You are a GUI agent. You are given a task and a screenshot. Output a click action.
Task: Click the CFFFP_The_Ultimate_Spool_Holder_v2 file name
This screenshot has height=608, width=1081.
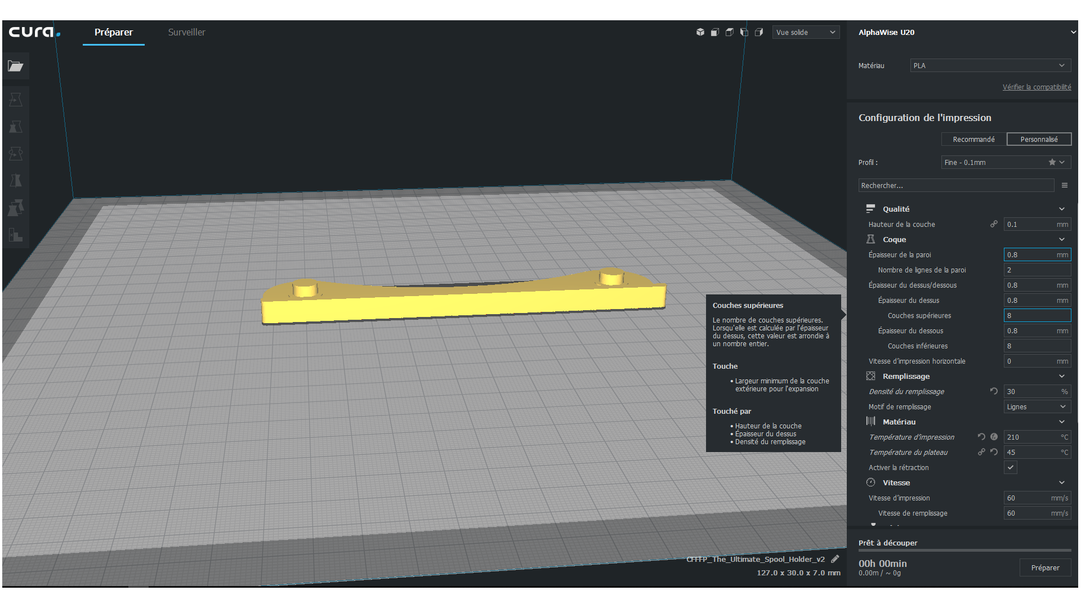click(756, 559)
